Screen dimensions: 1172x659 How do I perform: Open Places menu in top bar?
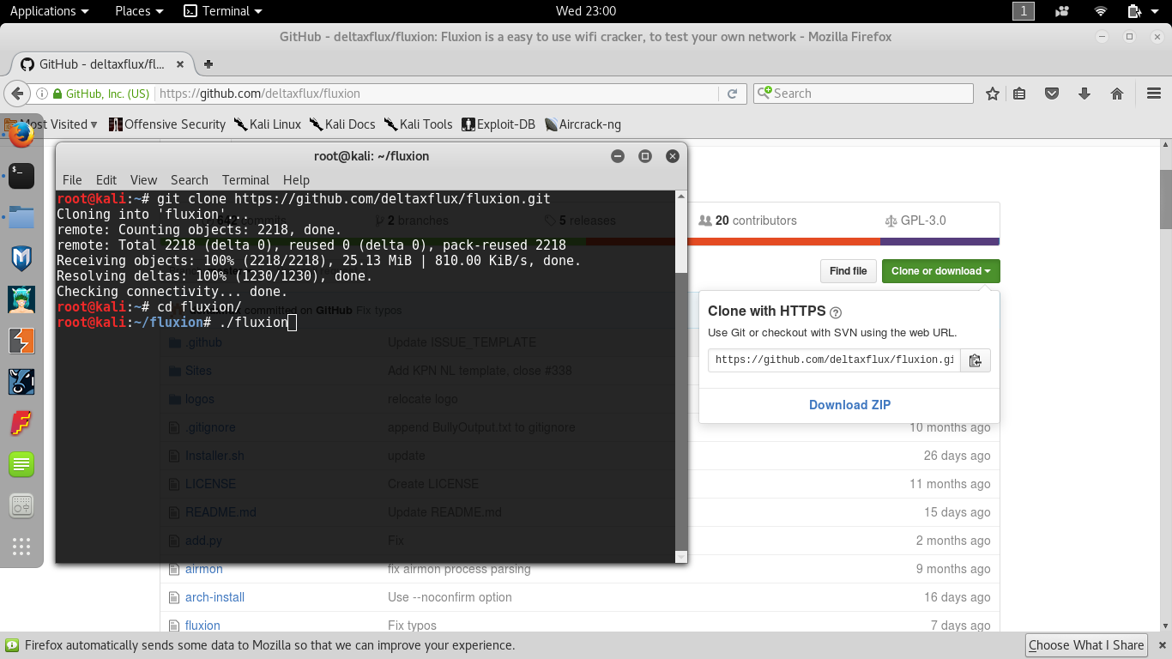click(x=139, y=11)
